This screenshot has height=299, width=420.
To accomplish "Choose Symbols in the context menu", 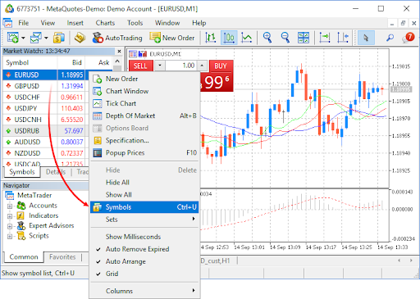I will (144, 207).
